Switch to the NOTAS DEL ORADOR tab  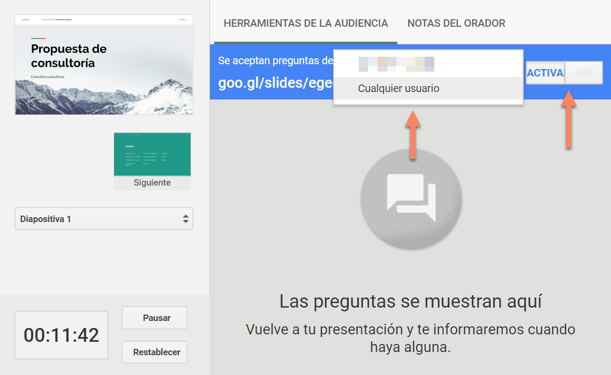point(456,23)
